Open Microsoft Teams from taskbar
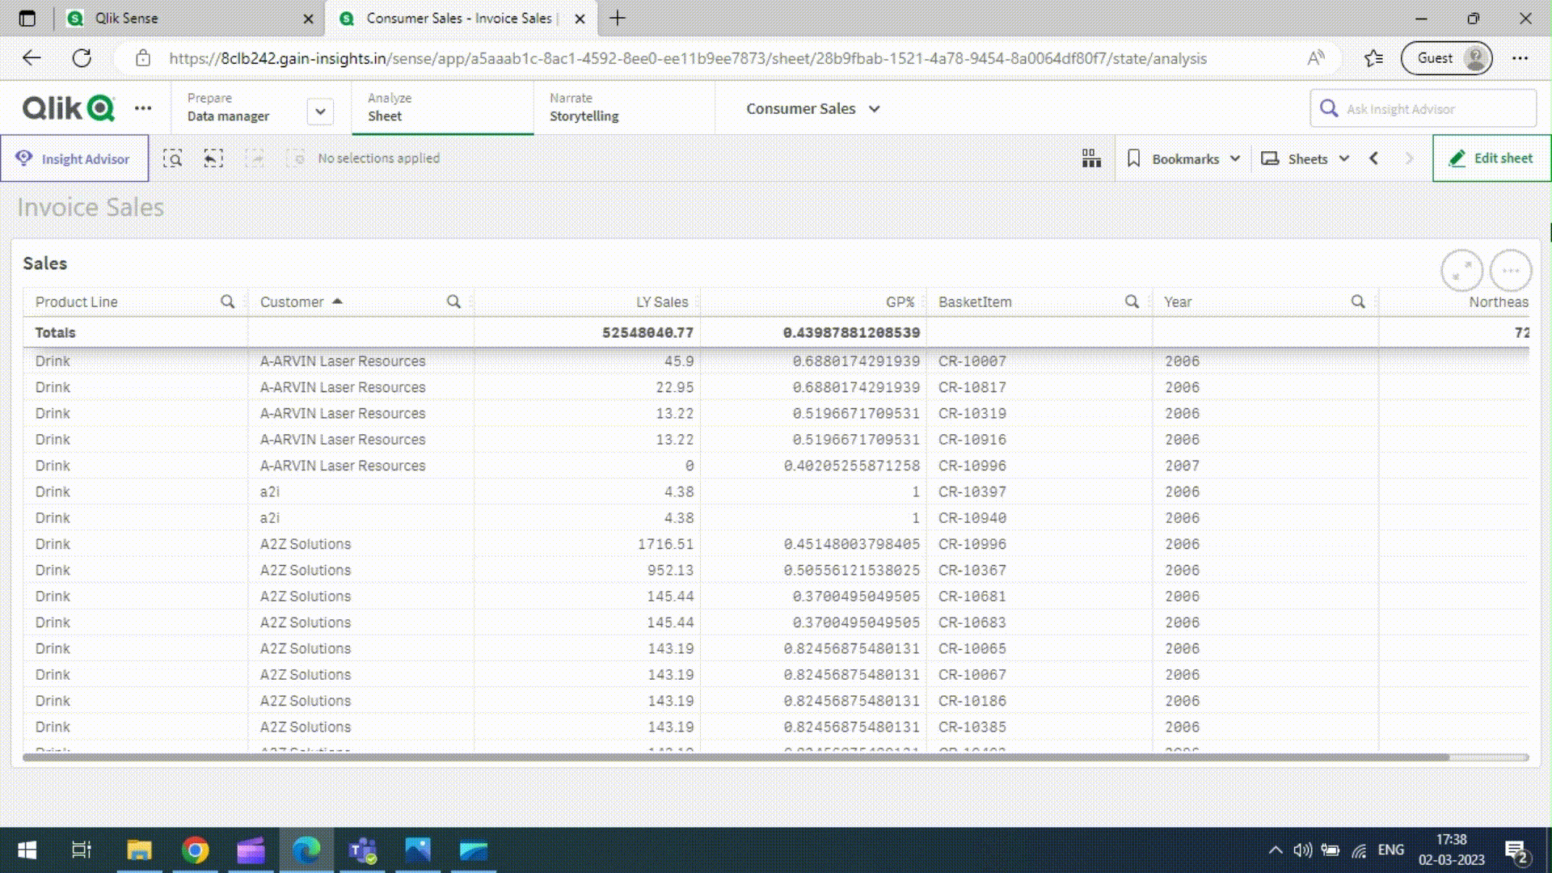Viewport: 1552px width, 873px height. pos(362,850)
